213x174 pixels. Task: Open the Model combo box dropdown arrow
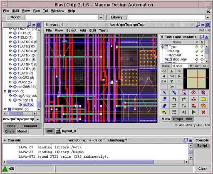coord(101,18)
